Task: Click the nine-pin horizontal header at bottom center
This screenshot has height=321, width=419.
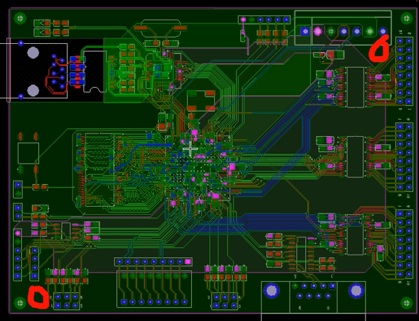Action: pyautogui.click(x=153, y=261)
